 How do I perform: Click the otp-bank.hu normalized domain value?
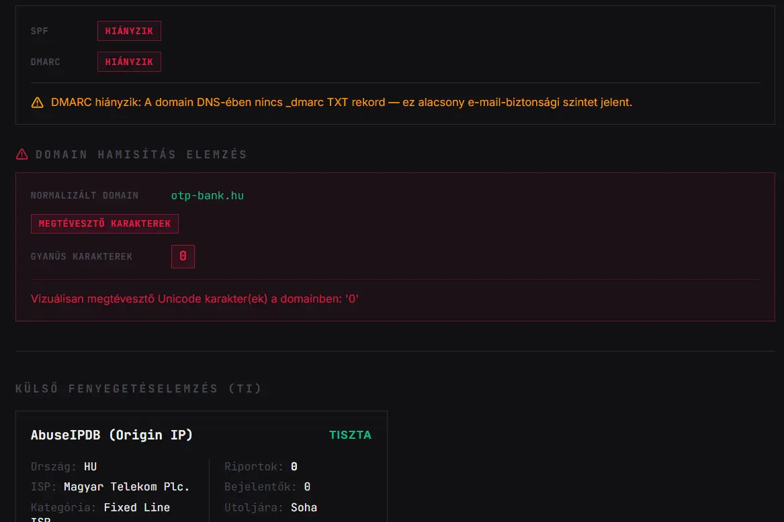click(x=207, y=195)
